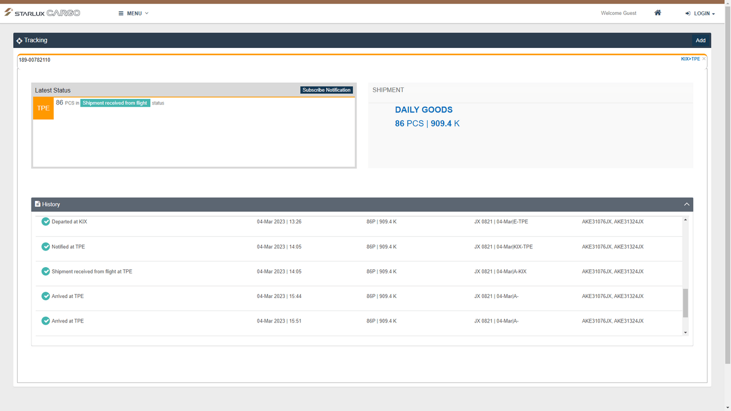
Task: Click the Tracking crosshair icon
Action: (x=19, y=41)
